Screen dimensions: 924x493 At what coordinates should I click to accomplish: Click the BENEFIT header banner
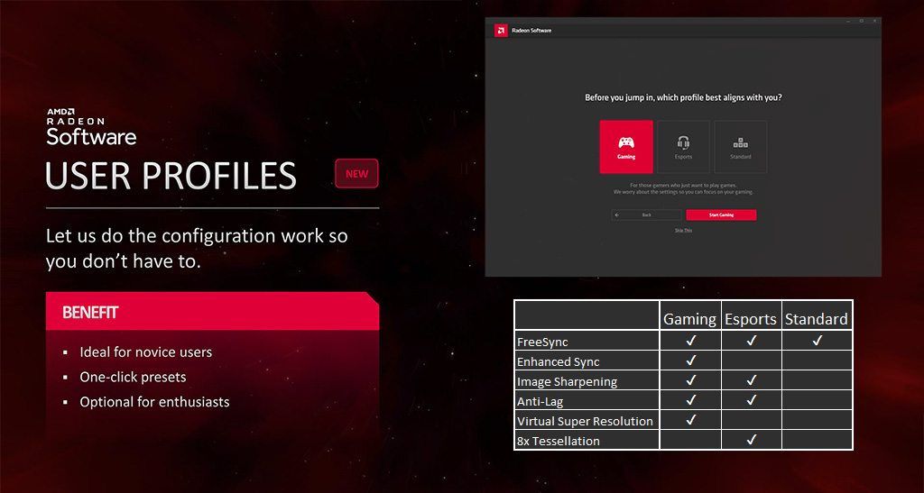click(x=212, y=311)
